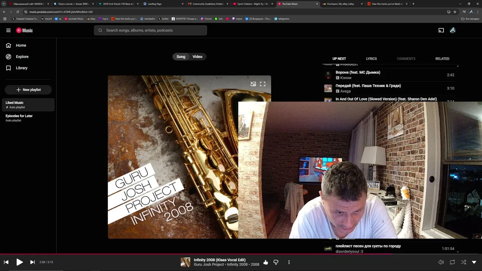Open the manhaeim bookmark

tap(148, 19)
